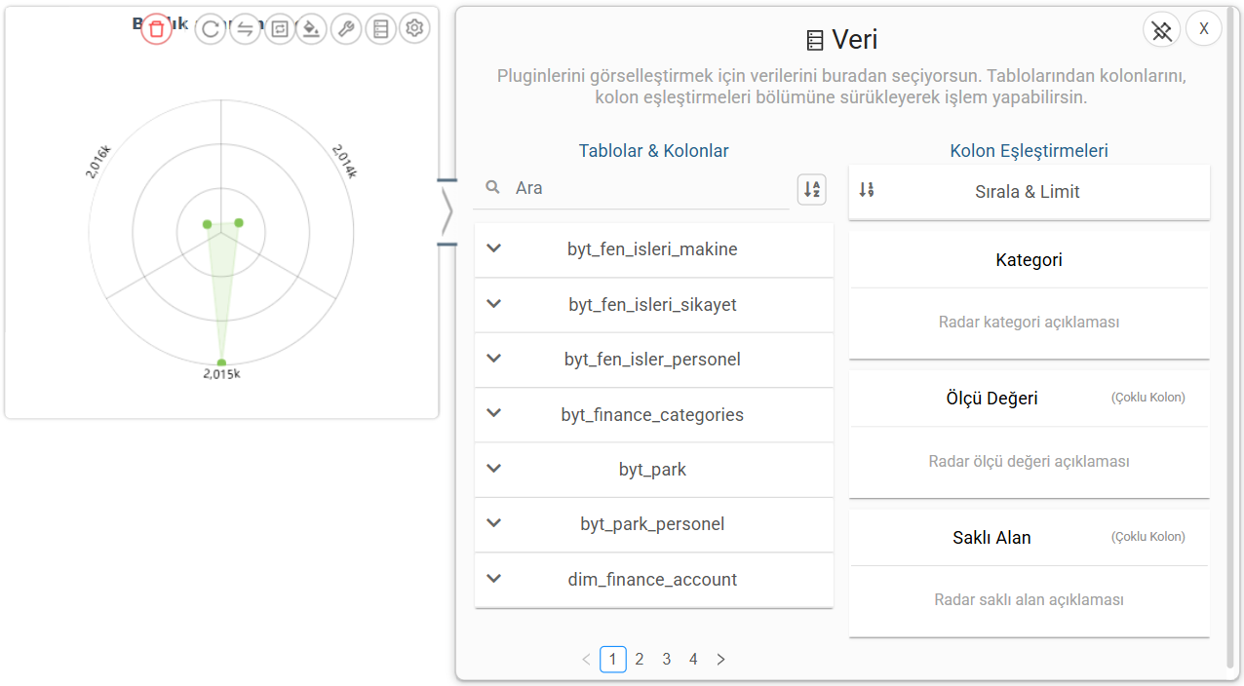This screenshot has width=1244, height=686.
Task: Open chart settings gear icon
Action: [414, 29]
